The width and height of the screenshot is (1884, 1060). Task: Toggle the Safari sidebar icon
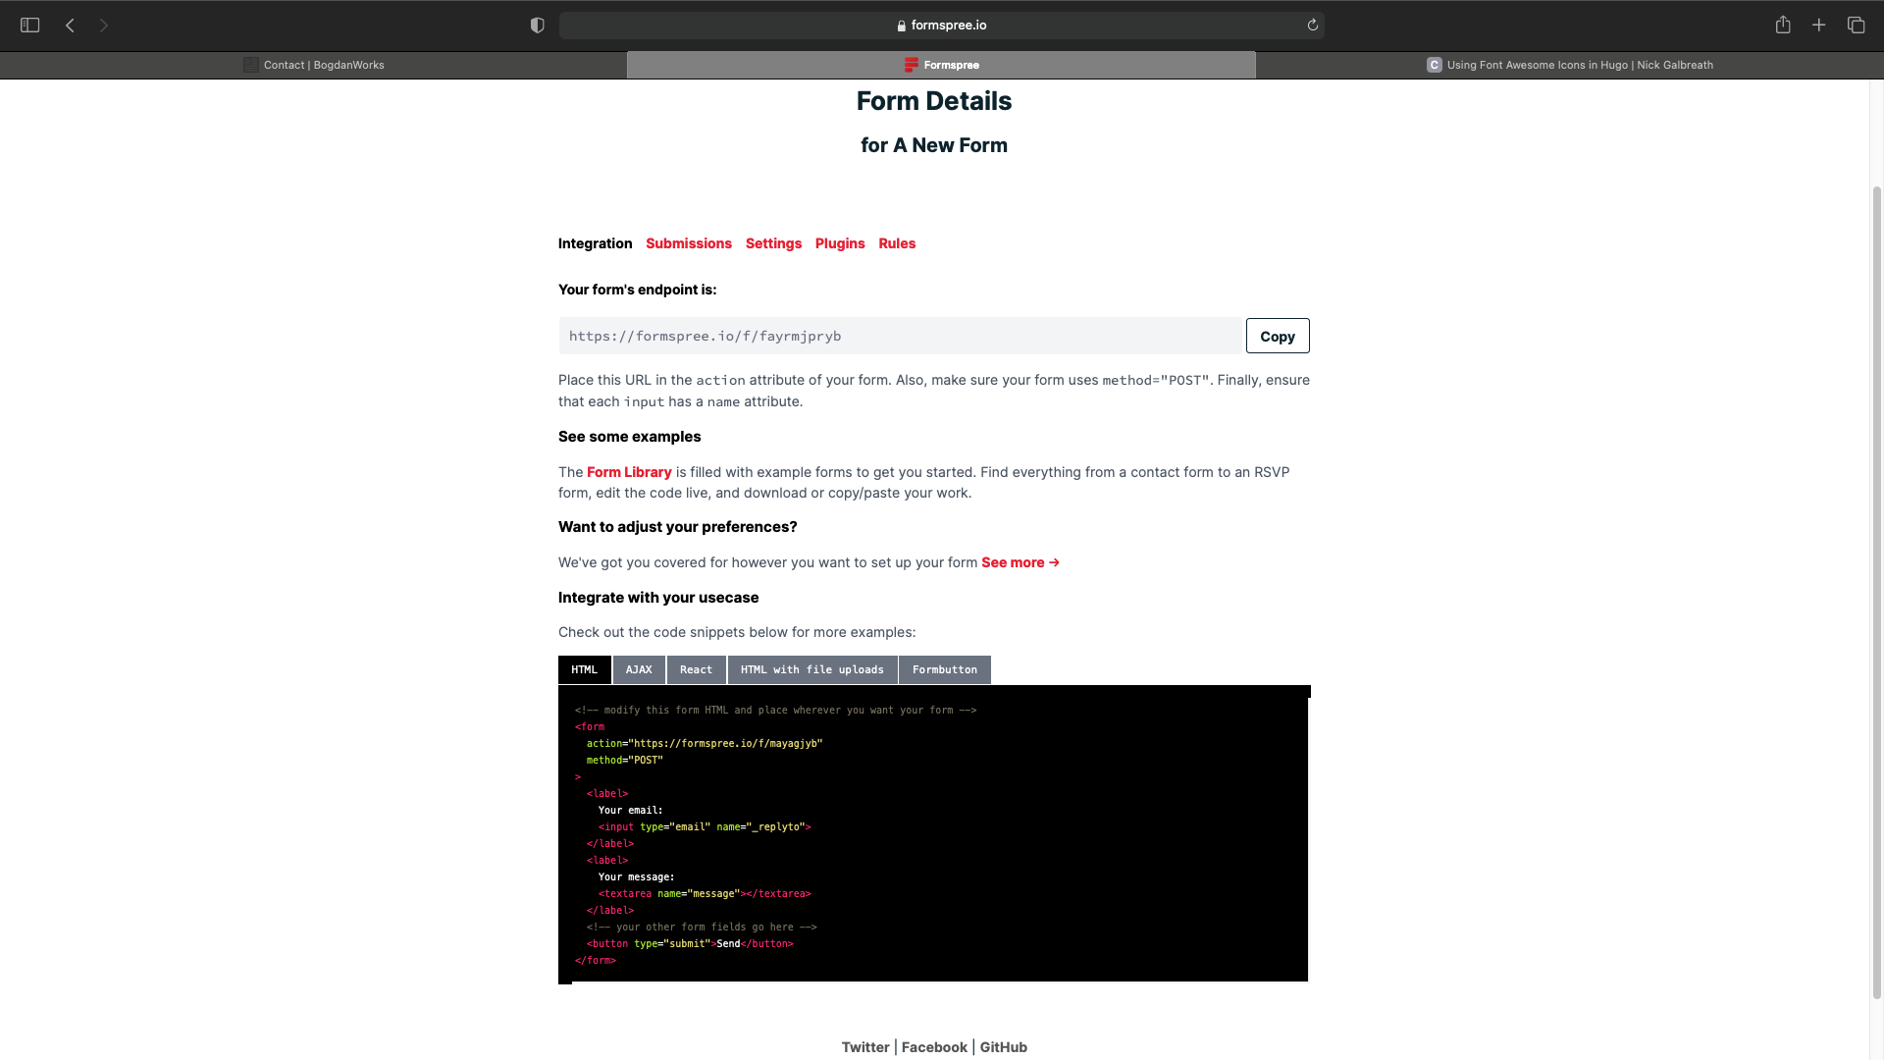[29, 26]
